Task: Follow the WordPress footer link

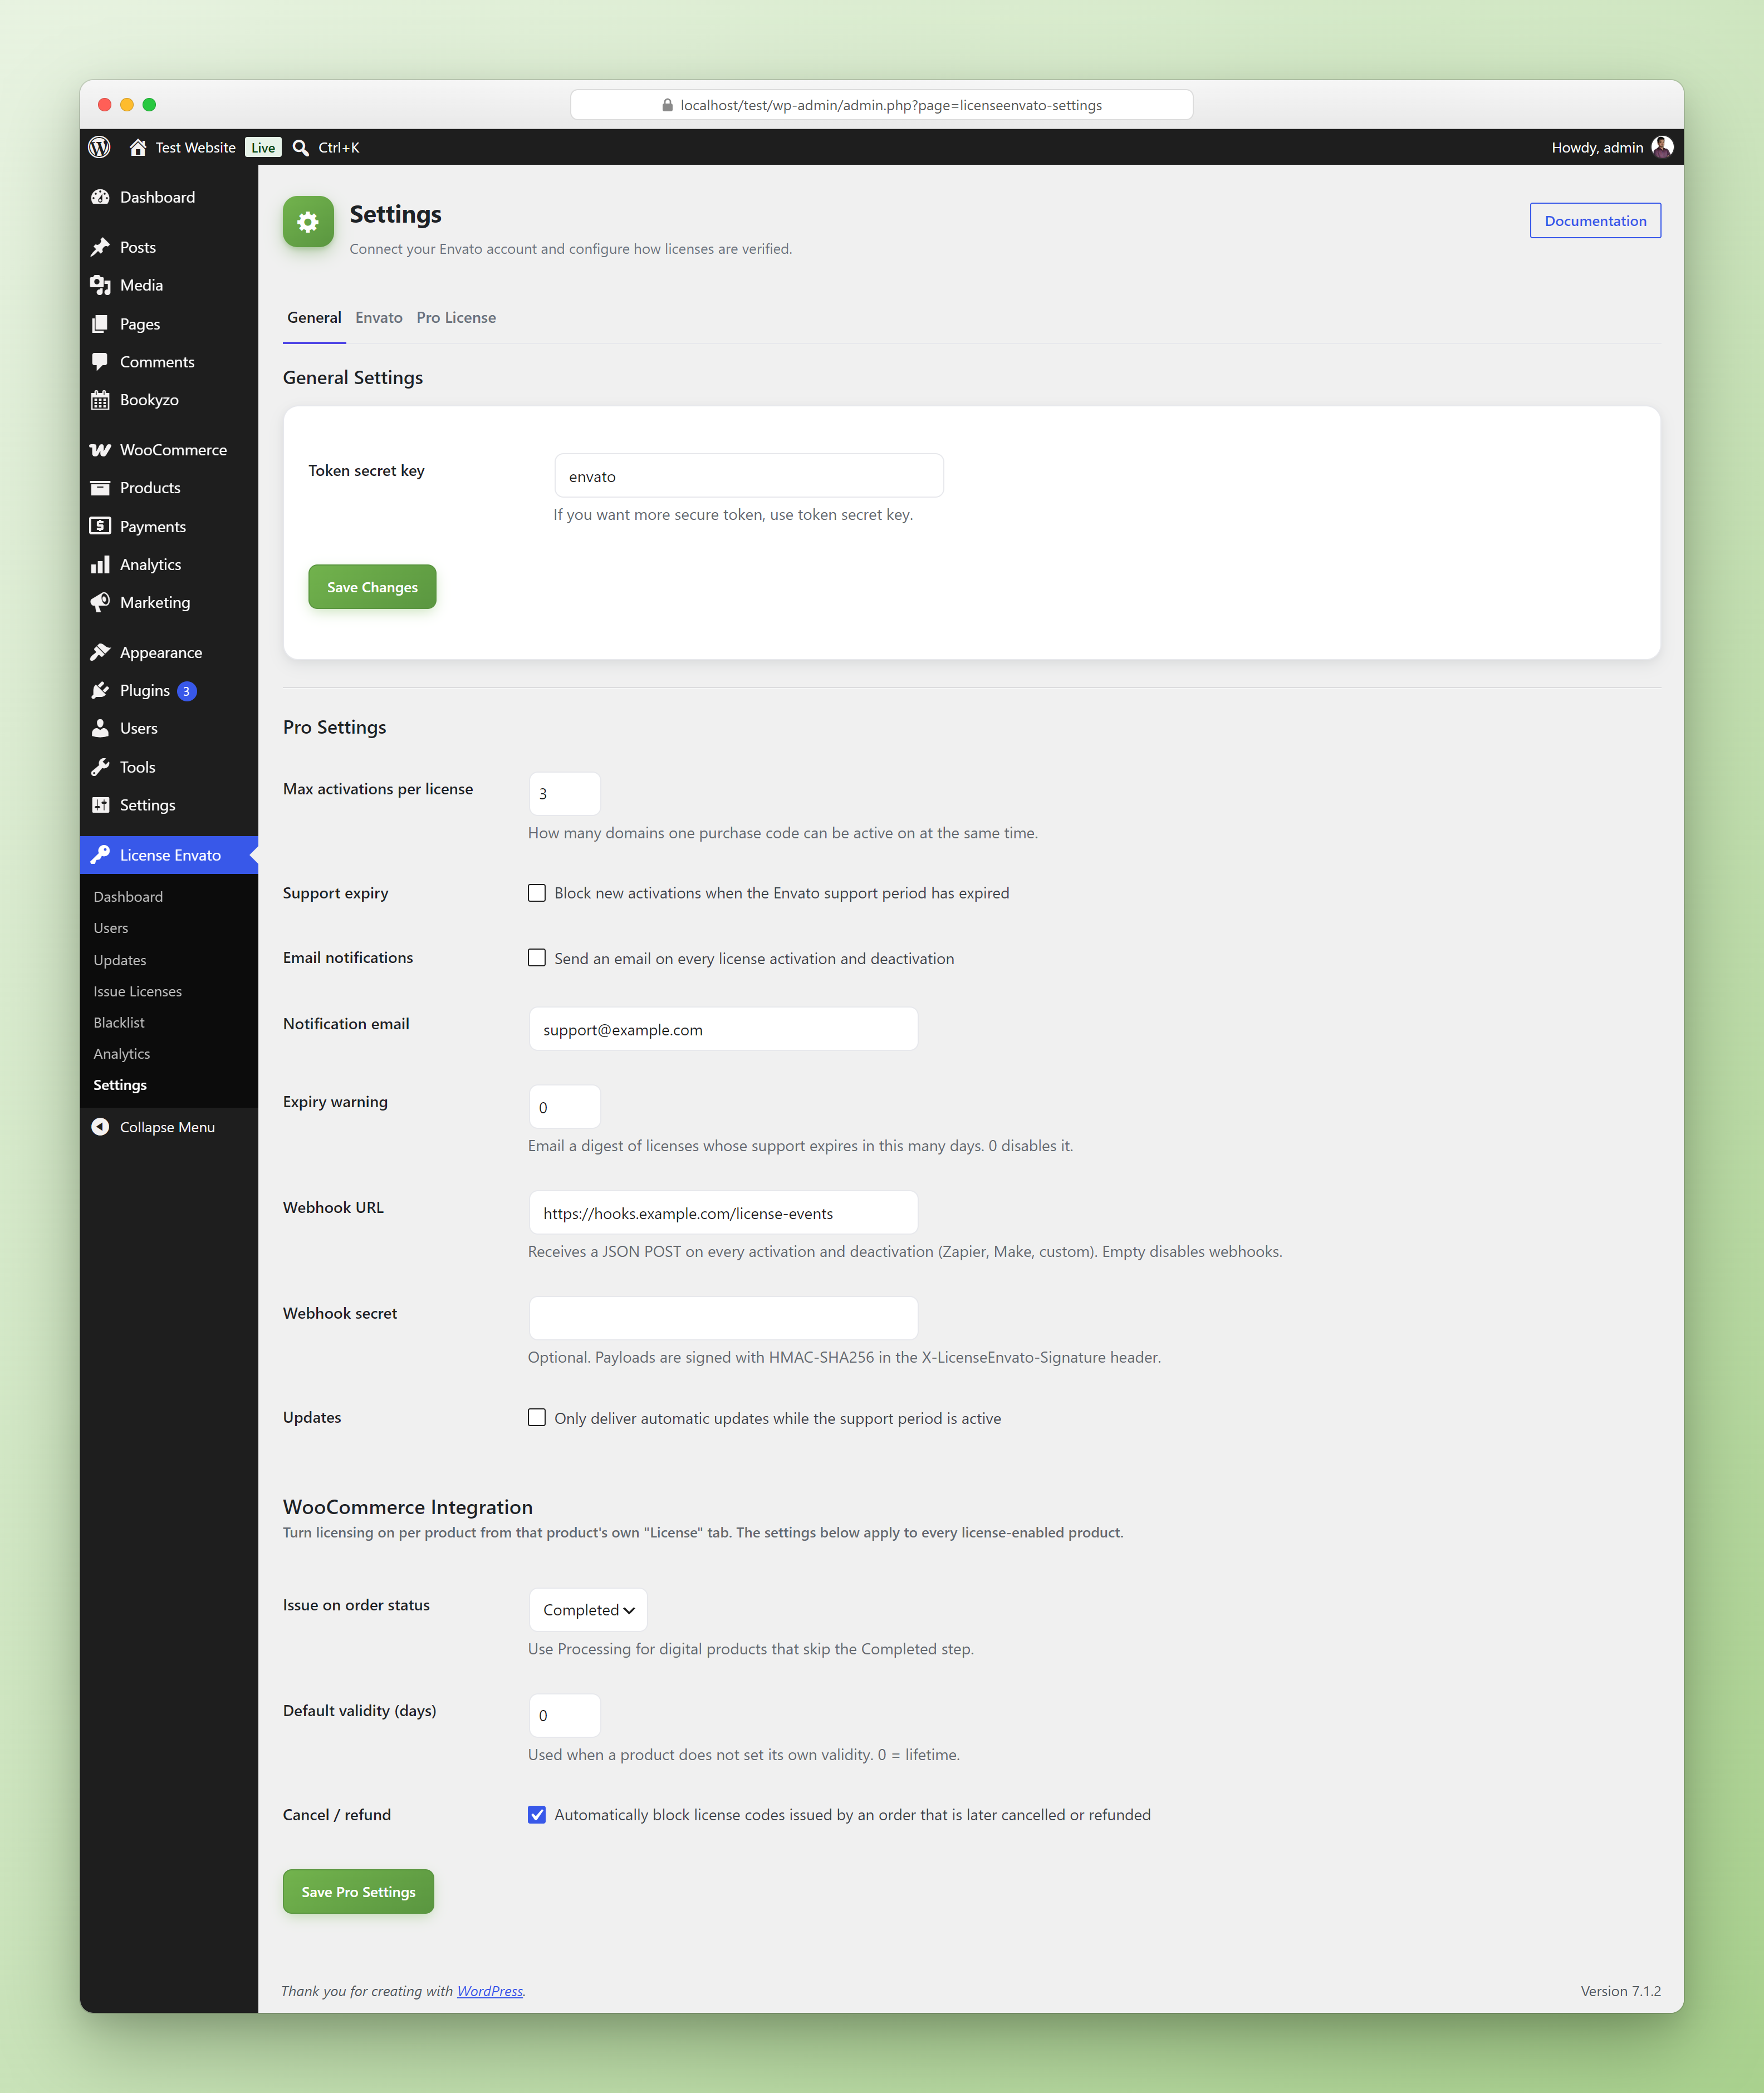Action: (490, 1991)
